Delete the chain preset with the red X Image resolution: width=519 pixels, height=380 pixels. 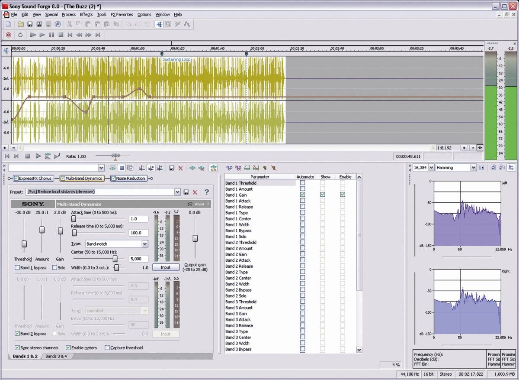[181, 168]
